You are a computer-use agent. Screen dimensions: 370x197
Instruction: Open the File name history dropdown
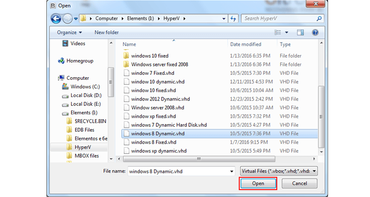point(232,171)
